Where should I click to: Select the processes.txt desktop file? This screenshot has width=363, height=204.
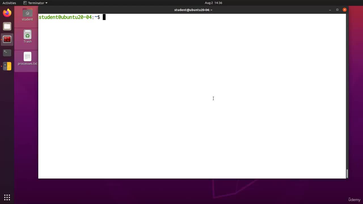[x=28, y=59]
